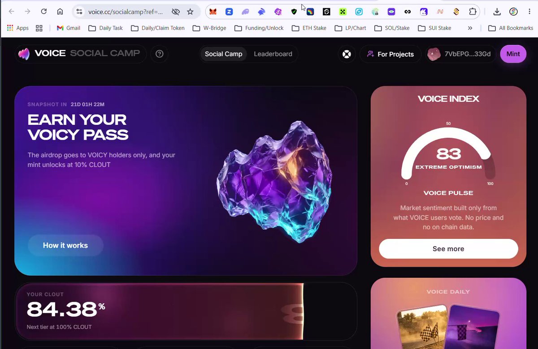Toggle the tracking protection eye icon
The height and width of the screenshot is (349, 538).
click(x=175, y=12)
